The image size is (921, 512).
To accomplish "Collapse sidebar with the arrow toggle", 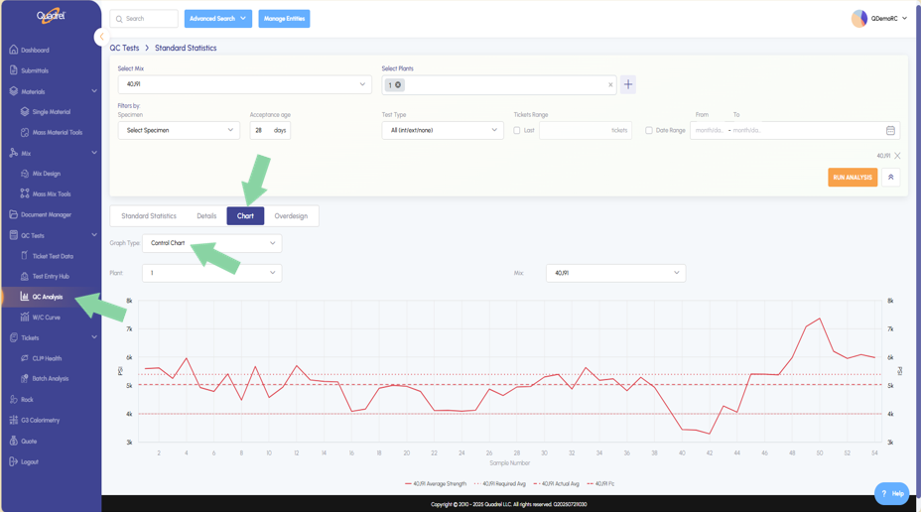I will (101, 37).
